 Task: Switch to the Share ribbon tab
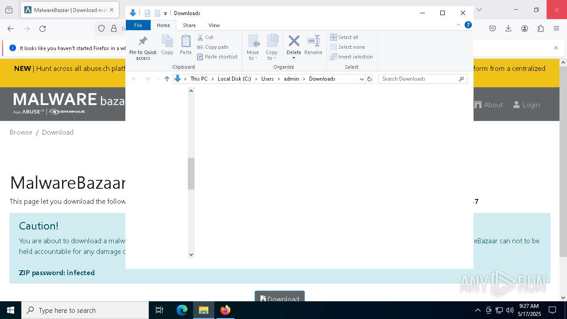tap(189, 25)
